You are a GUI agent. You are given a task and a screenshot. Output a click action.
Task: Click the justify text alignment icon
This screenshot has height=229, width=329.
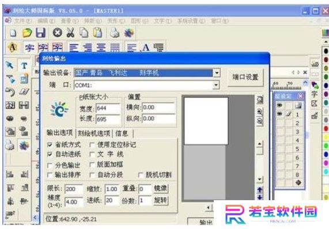pos(115,47)
